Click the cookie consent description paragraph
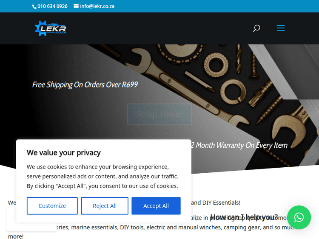Image resolution: width=319 pixels, height=239 pixels. (103, 176)
